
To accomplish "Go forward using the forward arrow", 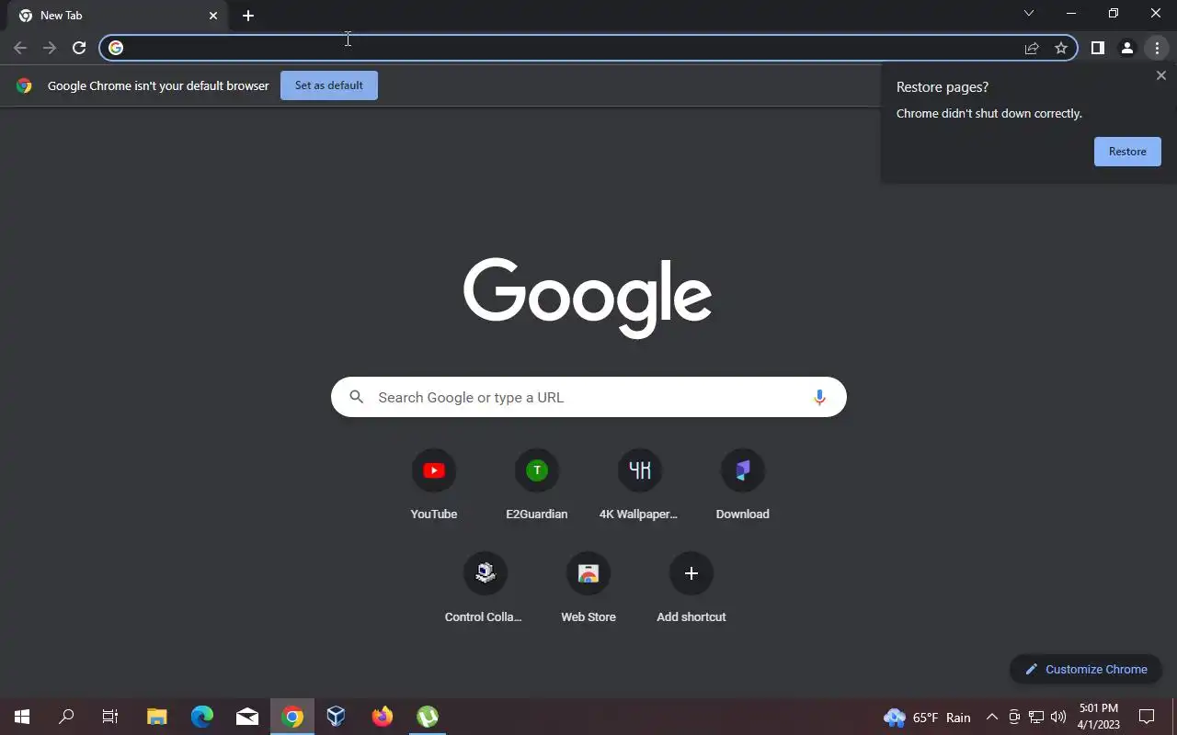I will tap(50, 48).
